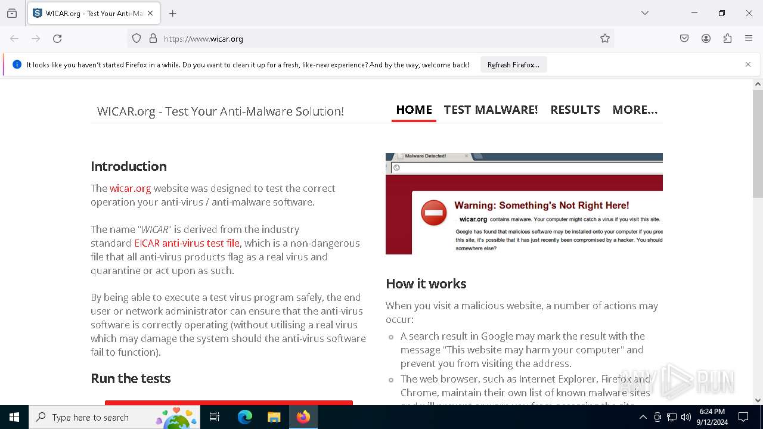
Task: Click the notification info icon
Action: tap(17, 64)
